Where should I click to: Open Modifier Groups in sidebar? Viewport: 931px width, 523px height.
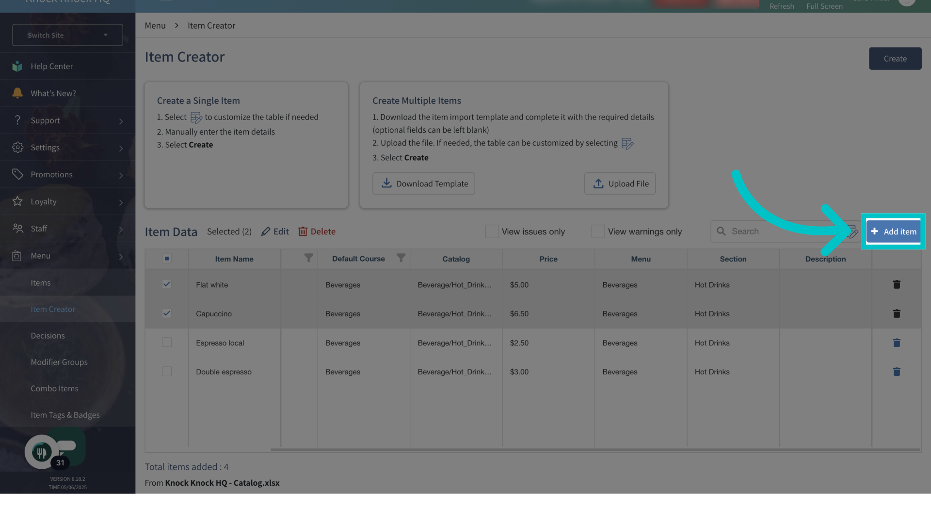click(x=59, y=362)
